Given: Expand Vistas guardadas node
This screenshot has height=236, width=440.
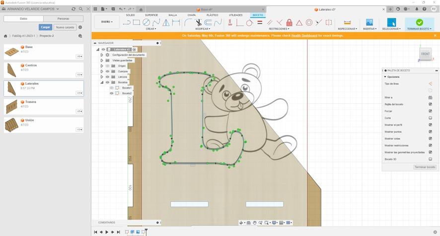Looking at the screenshot, I should [x=102, y=60].
